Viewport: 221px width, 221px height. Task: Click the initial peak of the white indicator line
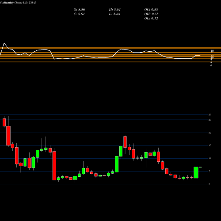(x=4, y=43)
